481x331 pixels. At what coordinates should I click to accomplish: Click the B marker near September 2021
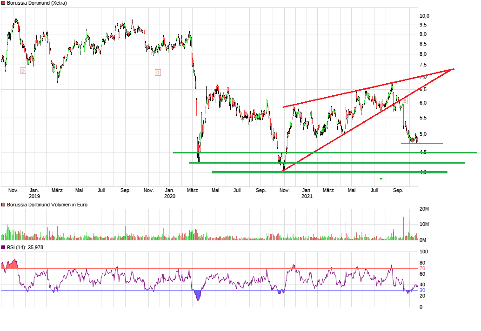pos(405,101)
